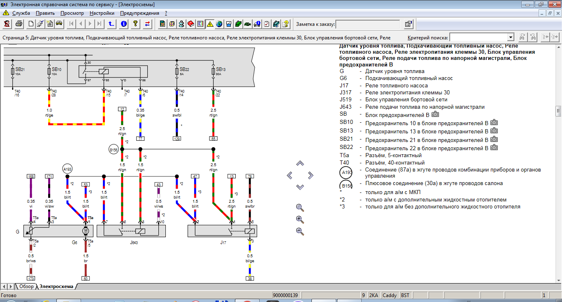The width and height of the screenshot is (562, 302).
Task: Click the yellow car icon in the toolbar
Action: 58,24
